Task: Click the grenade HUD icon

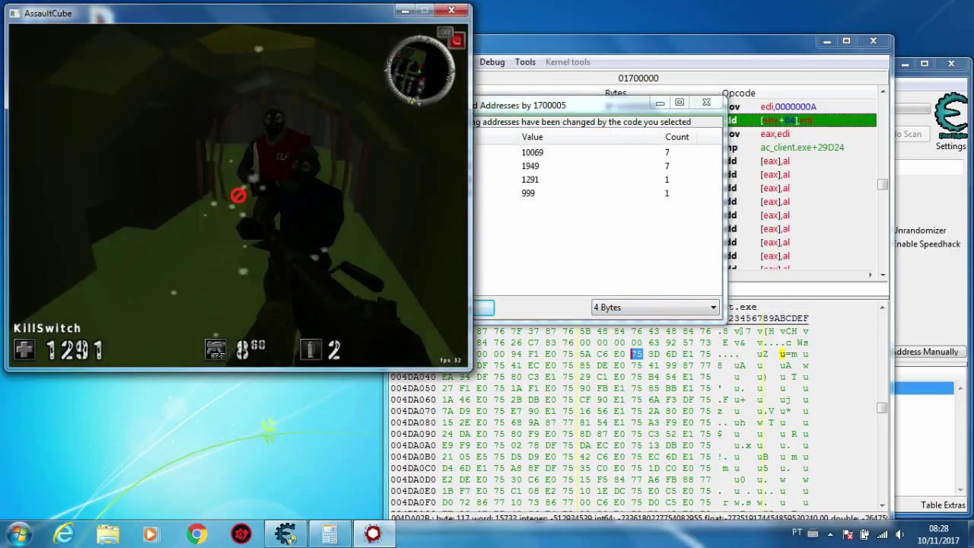Action: click(310, 349)
